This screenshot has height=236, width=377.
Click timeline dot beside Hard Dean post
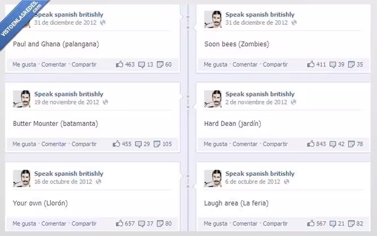click(x=188, y=107)
